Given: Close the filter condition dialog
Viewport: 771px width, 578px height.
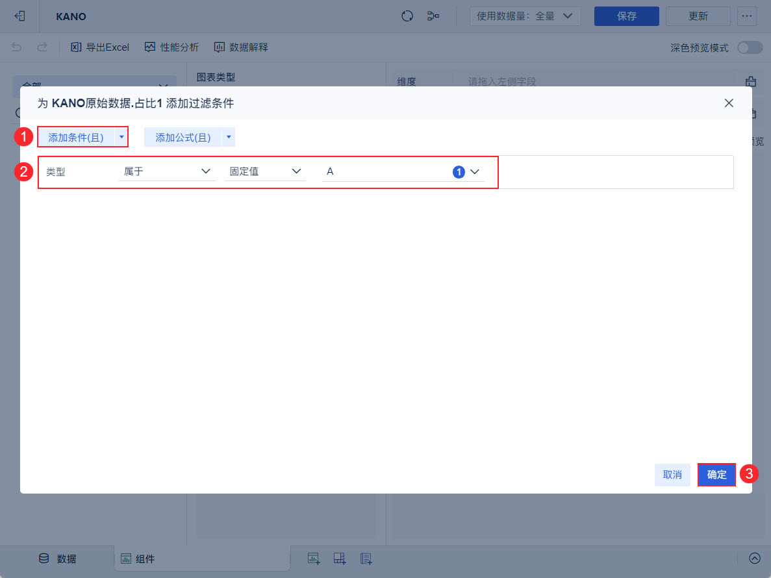Looking at the screenshot, I should pyautogui.click(x=729, y=103).
